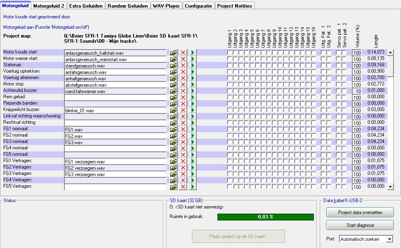401x248 pixels.
Task: Click the FG1 verzoegern.wav filename field
Action: point(115,161)
